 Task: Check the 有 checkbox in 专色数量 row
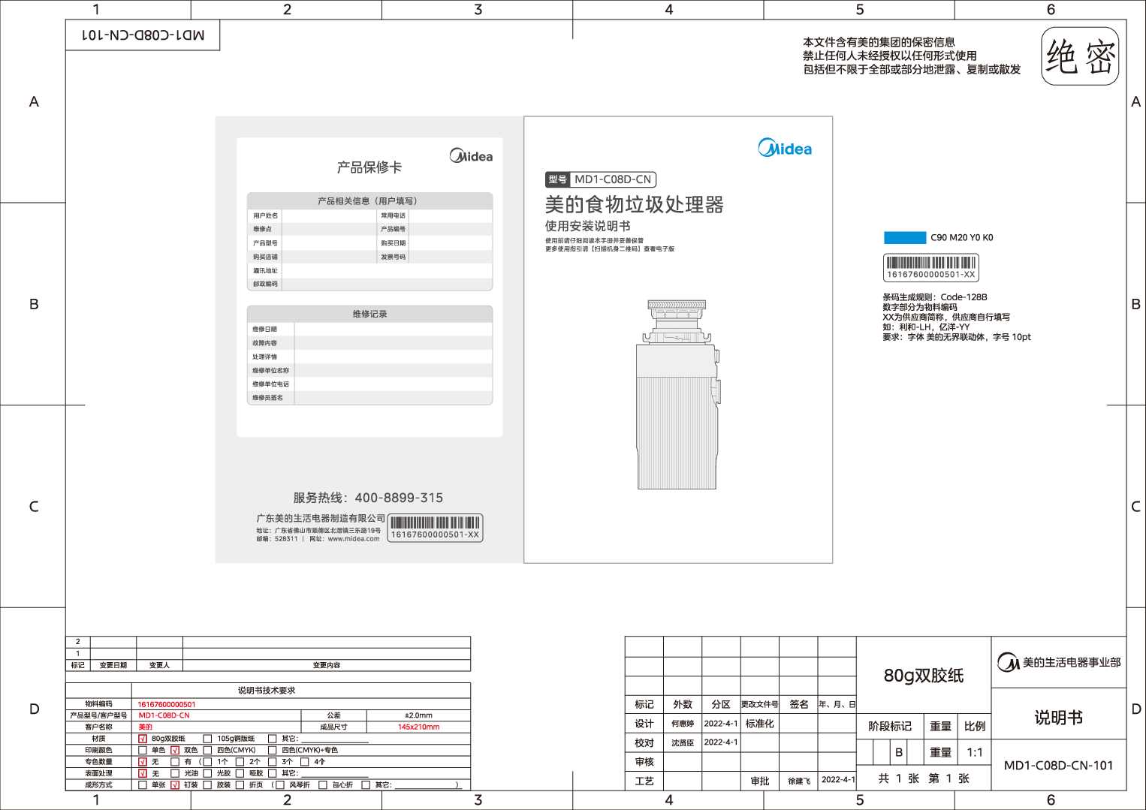175,761
